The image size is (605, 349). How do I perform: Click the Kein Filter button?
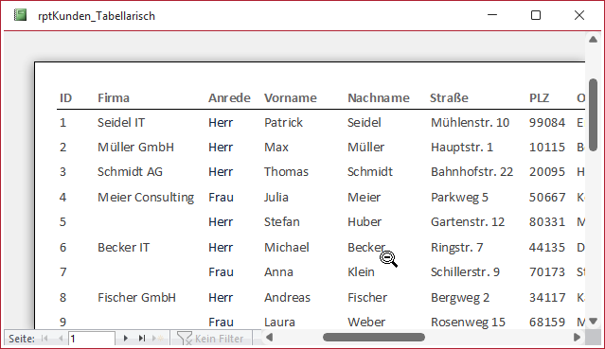211,339
